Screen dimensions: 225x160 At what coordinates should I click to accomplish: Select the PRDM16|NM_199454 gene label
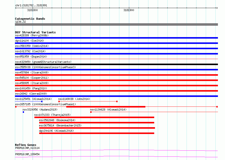[x=27, y=154]
